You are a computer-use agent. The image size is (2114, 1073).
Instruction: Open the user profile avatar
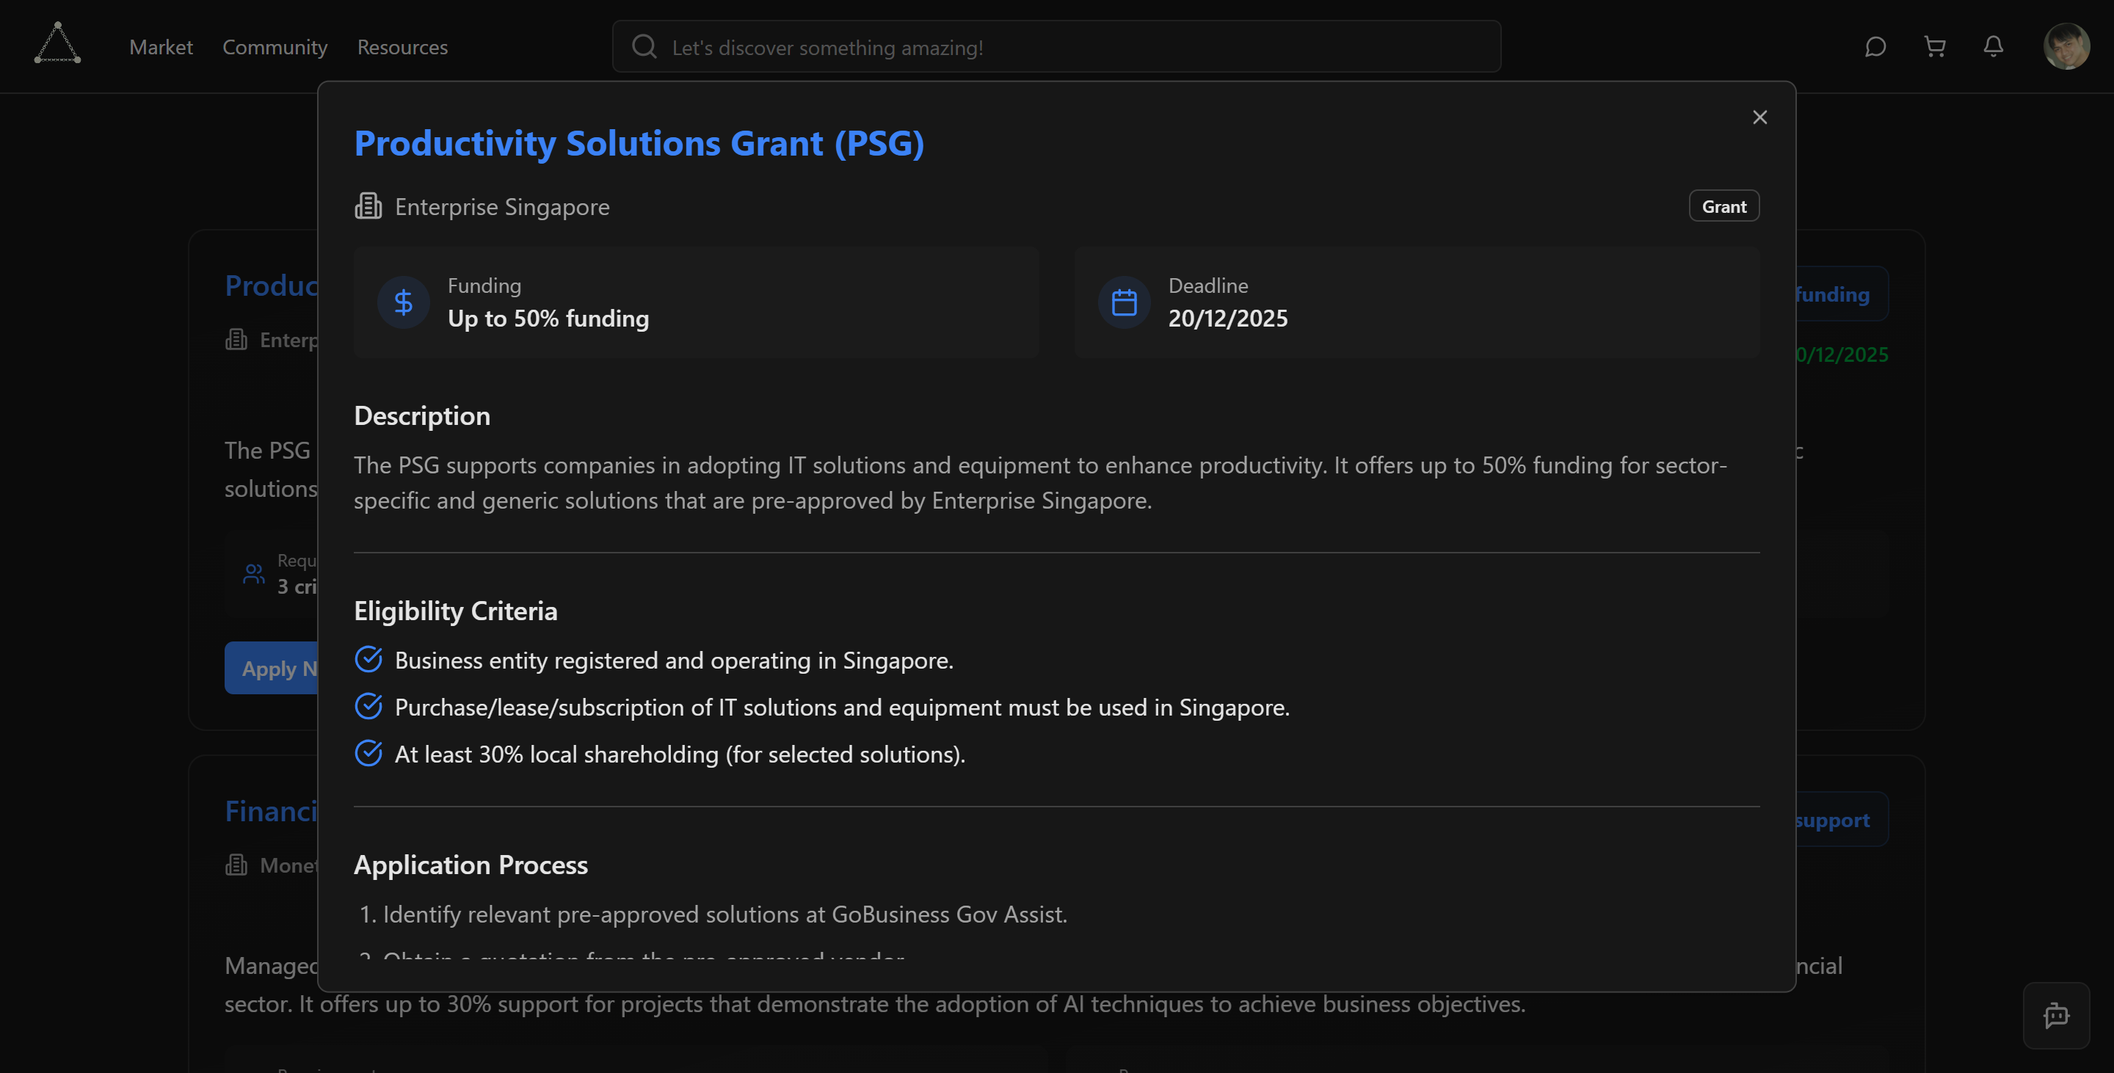[2066, 46]
